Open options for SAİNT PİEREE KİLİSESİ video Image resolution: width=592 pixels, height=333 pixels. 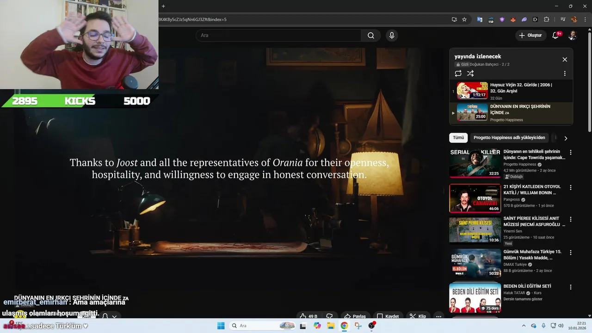570,219
